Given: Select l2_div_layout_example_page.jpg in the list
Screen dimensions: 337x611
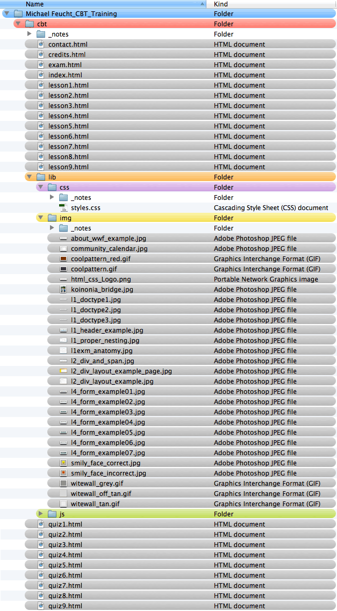Looking at the screenshot, I should [x=121, y=371].
